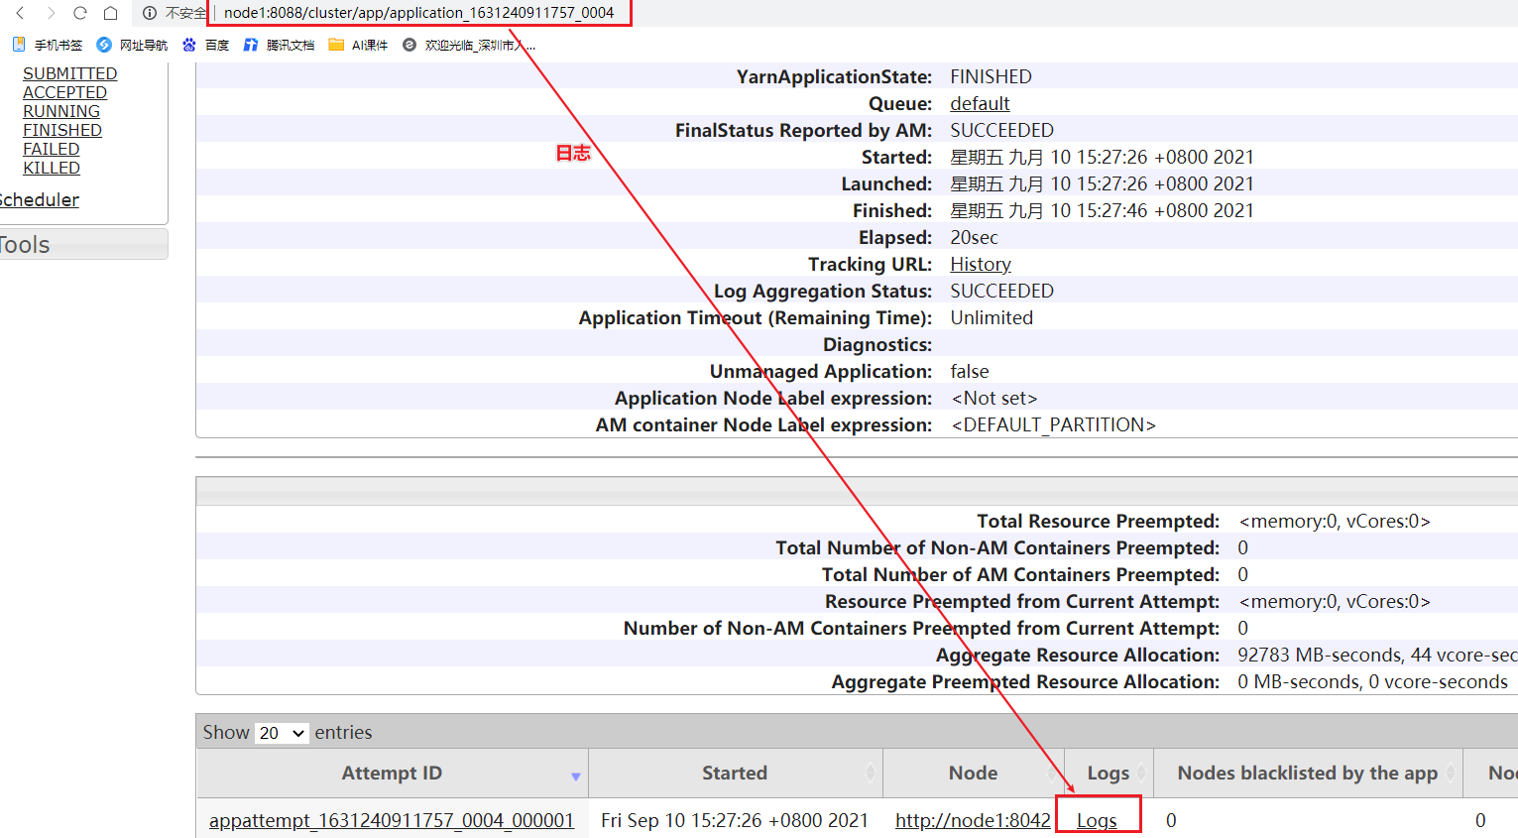The image size is (1518, 838).
Task: Select the FINISHED YarnApplicationState value
Action: [x=991, y=76]
